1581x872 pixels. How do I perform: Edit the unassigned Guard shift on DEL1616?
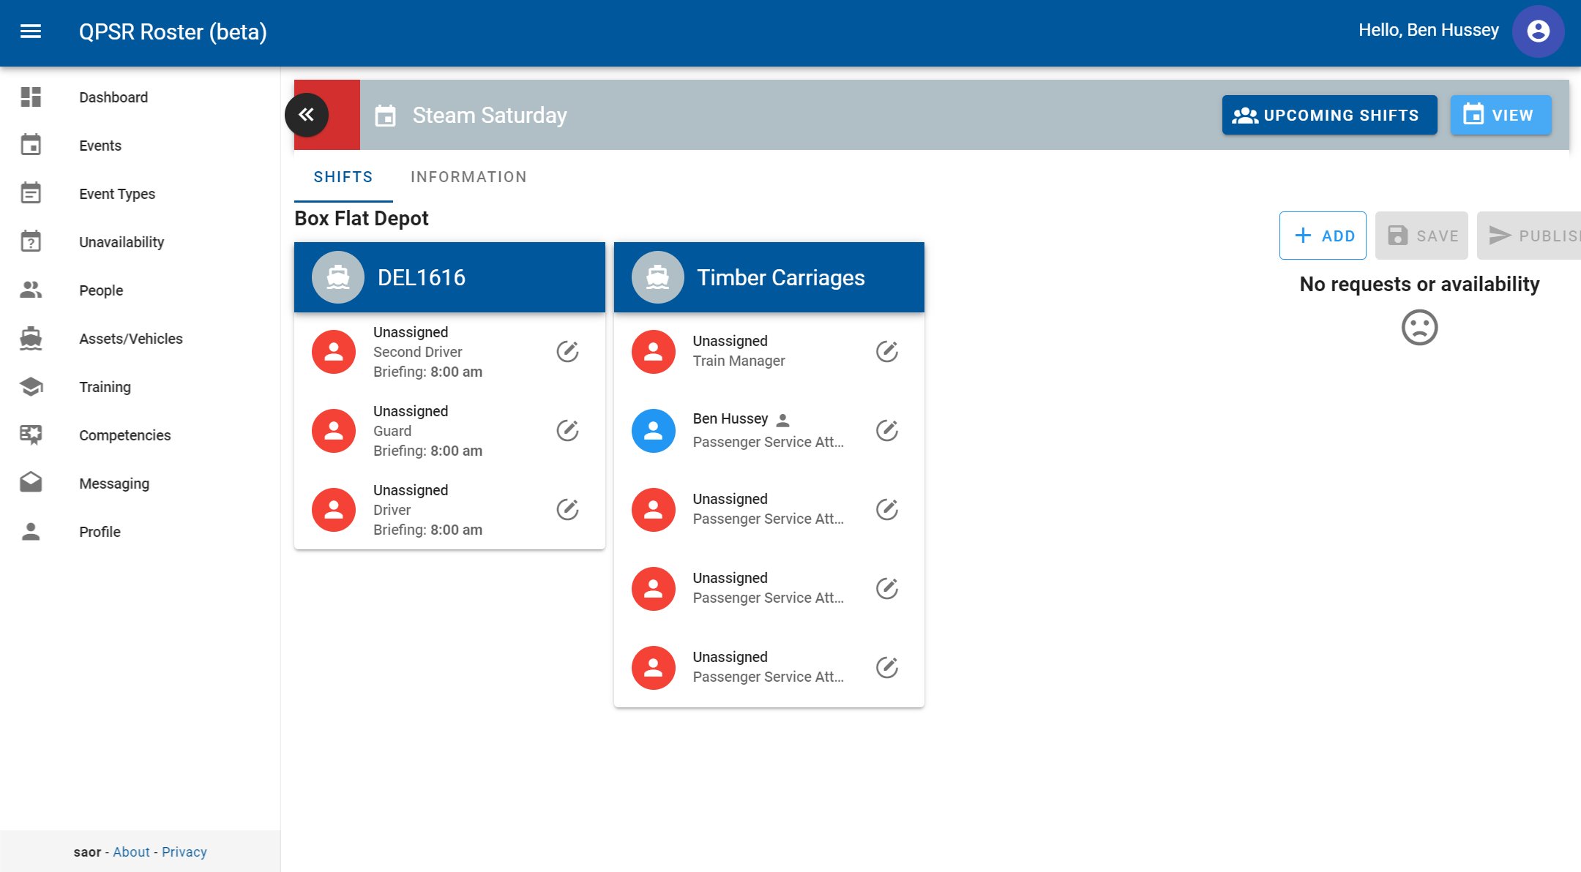point(569,431)
